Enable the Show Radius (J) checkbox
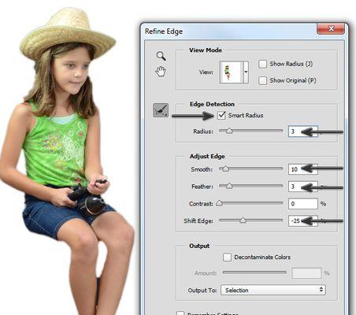This screenshot has height=315, width=356. point(262,64)
